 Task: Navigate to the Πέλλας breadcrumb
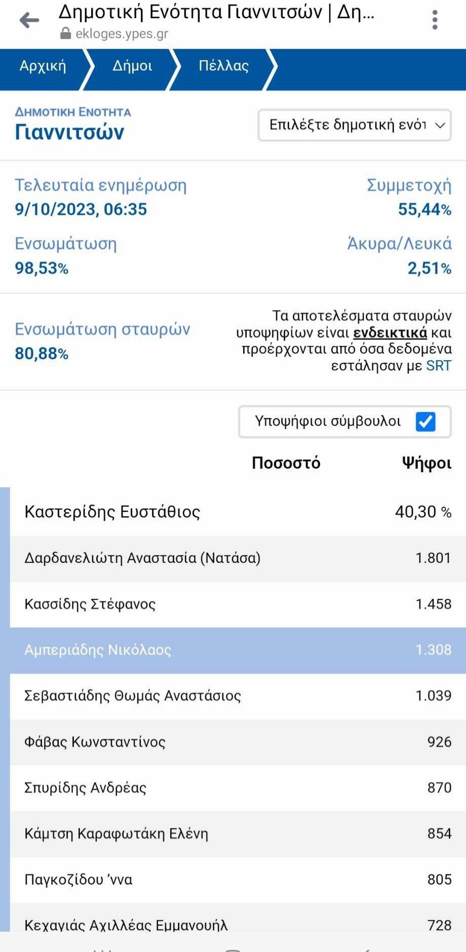coord(223,66)
